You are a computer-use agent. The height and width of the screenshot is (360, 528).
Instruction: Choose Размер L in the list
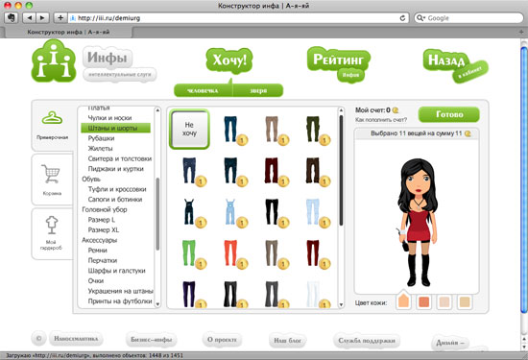102,220
